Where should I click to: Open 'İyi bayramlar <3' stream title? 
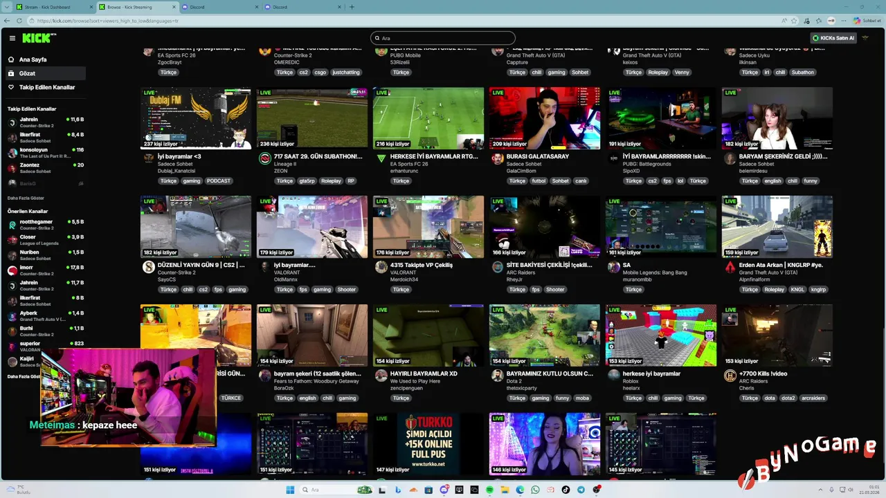coord(179,156)
